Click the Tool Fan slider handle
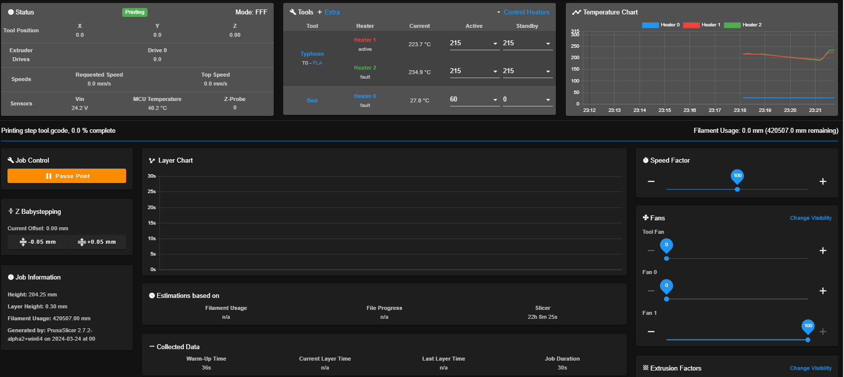This screenshot has width=844, height=377. click(667, 258)
